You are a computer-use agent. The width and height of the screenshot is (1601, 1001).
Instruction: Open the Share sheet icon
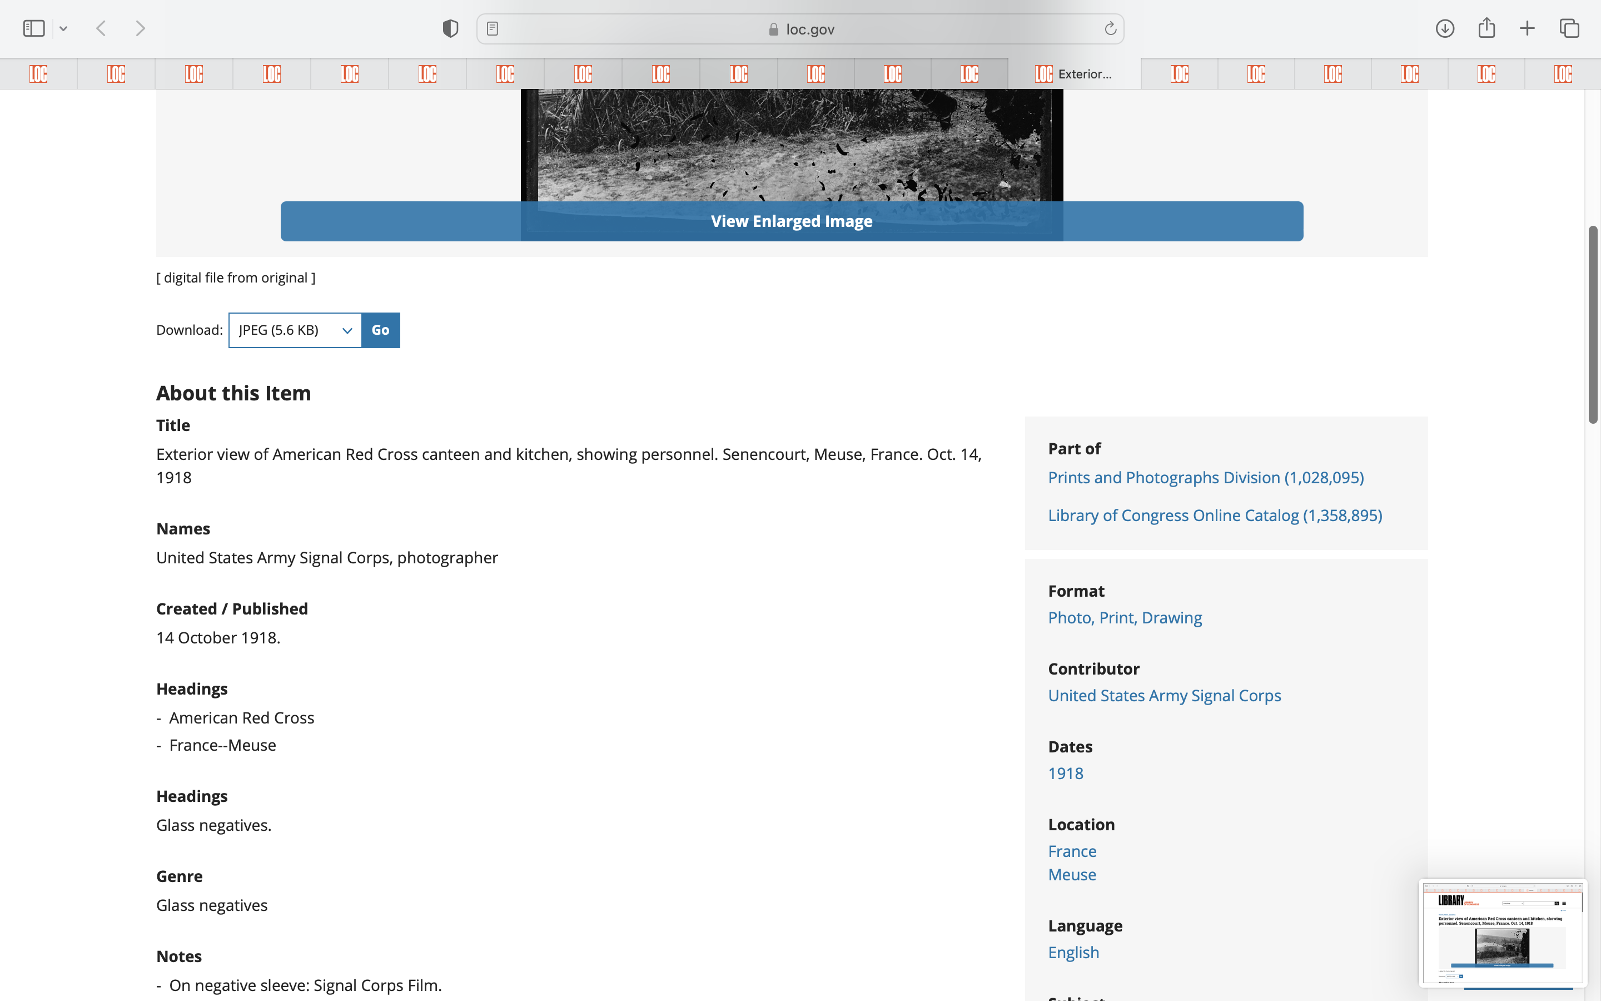click(x=1486, y=28)
